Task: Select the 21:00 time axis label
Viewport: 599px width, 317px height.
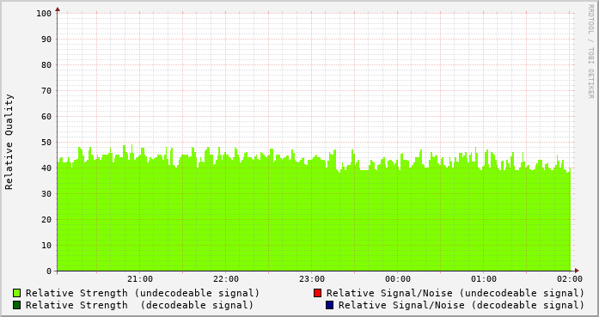Action: (x=140, y=279)
